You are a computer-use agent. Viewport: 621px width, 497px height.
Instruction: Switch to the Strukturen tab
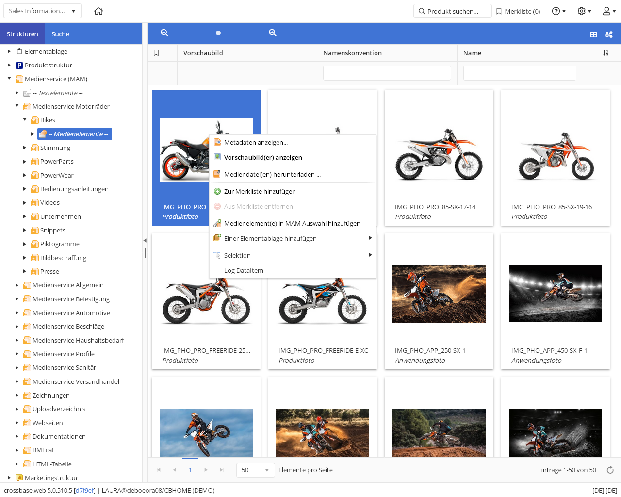pos(22,34)
